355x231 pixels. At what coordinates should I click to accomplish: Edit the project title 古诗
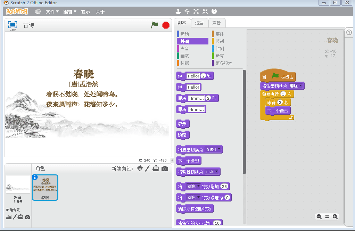coord(29,25)
